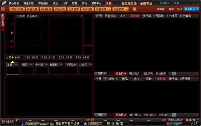The height and width of the screenshot is (126, 201).
Task: Click the asterisk icon next to 自选
Action: (117, 79)
